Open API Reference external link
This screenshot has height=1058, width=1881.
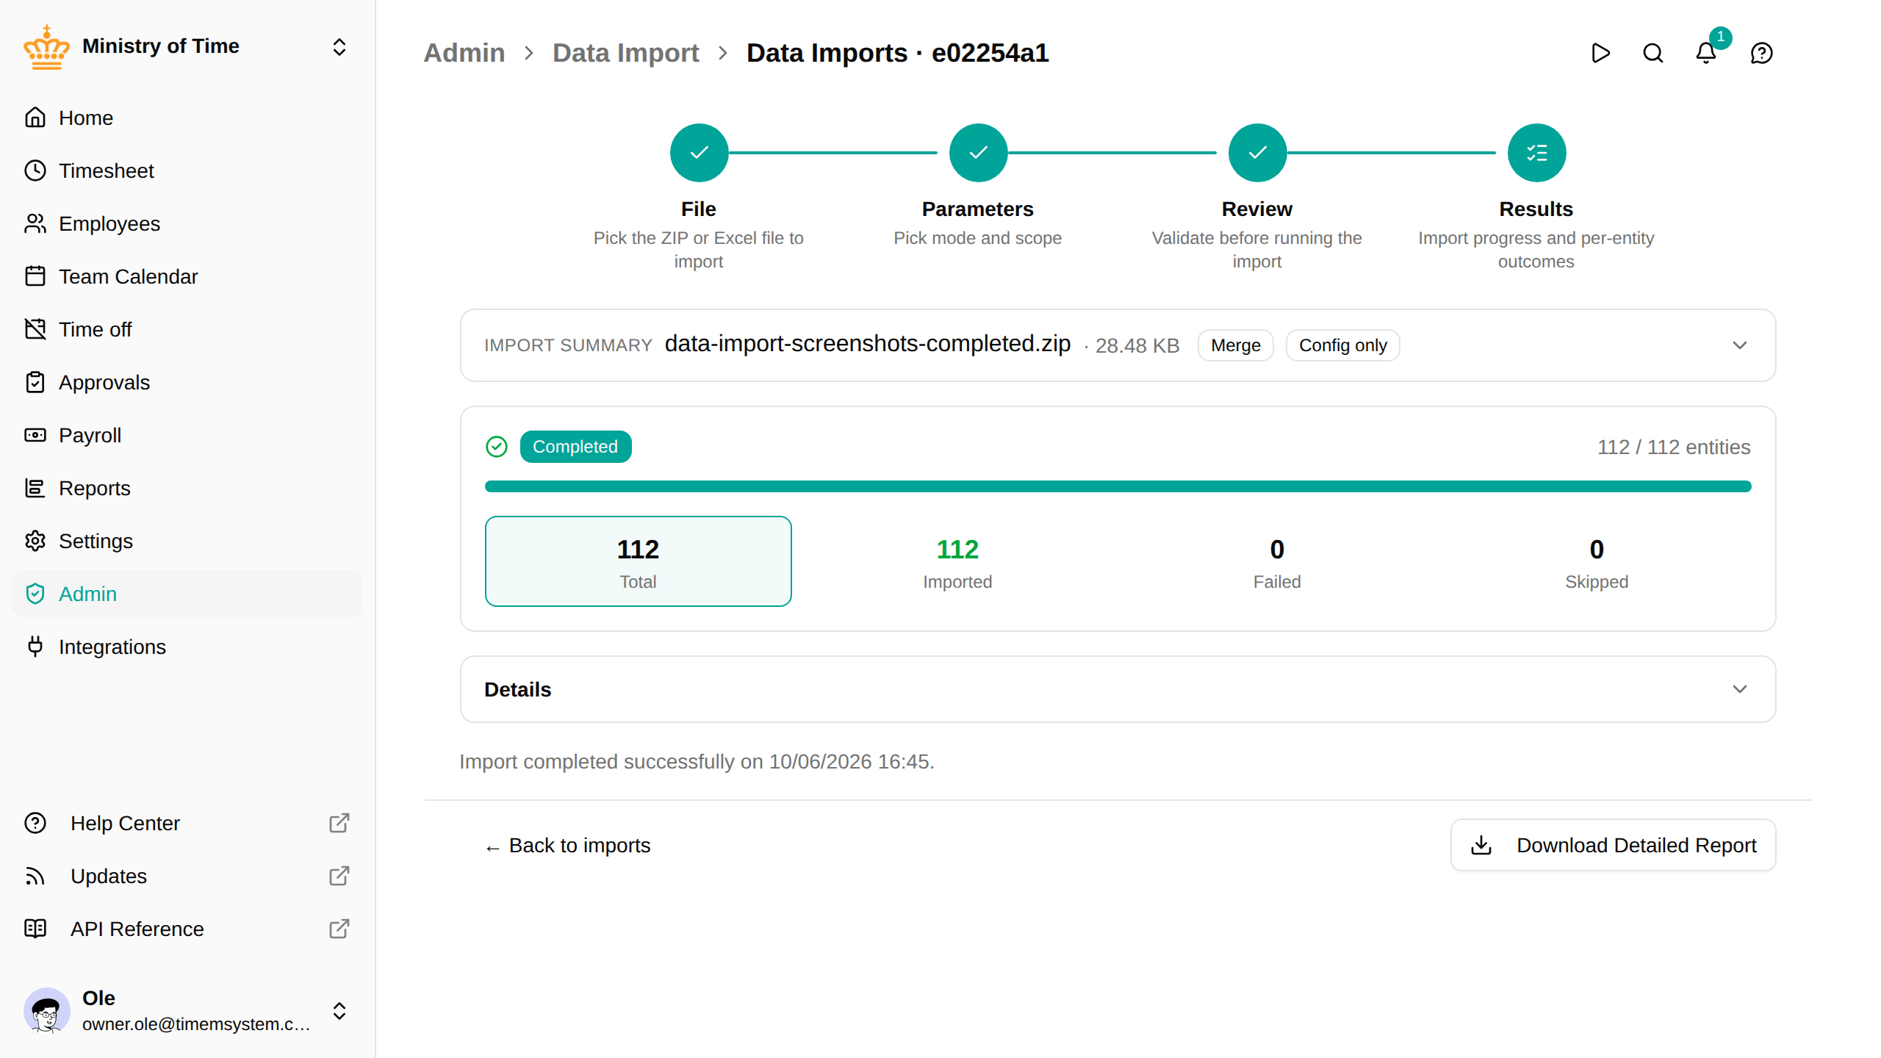(187, 929)
